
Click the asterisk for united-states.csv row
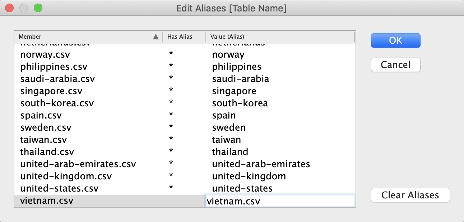171,188
